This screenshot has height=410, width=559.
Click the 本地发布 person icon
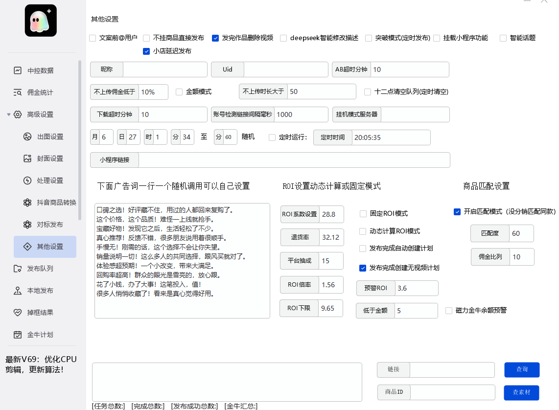click(x=18, y=291)
